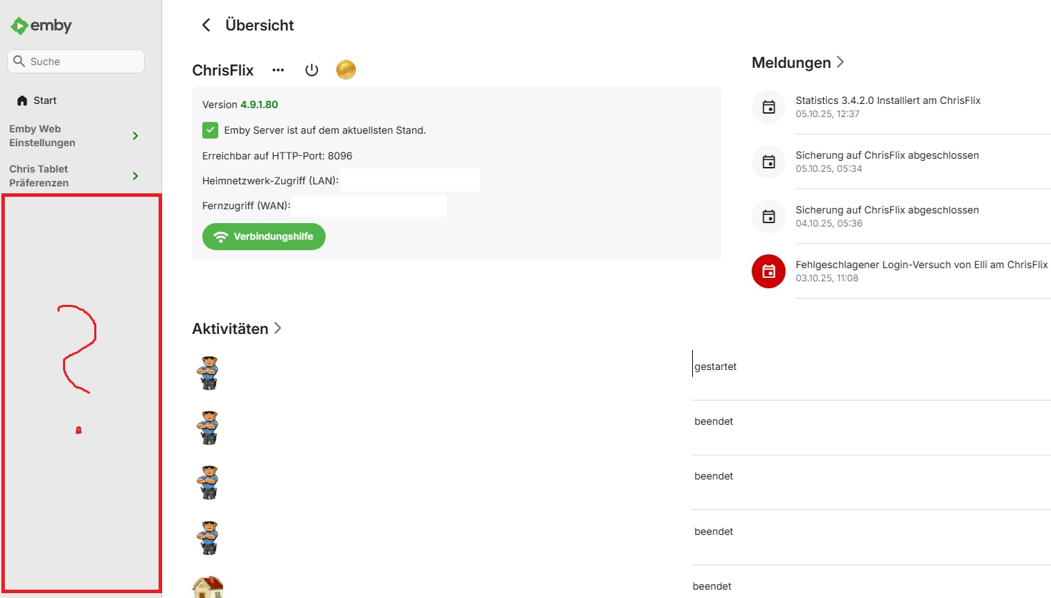The width and height of the screenshot is (1051, 598).
Task: Click the server power icon
Action: click(312, 70)
